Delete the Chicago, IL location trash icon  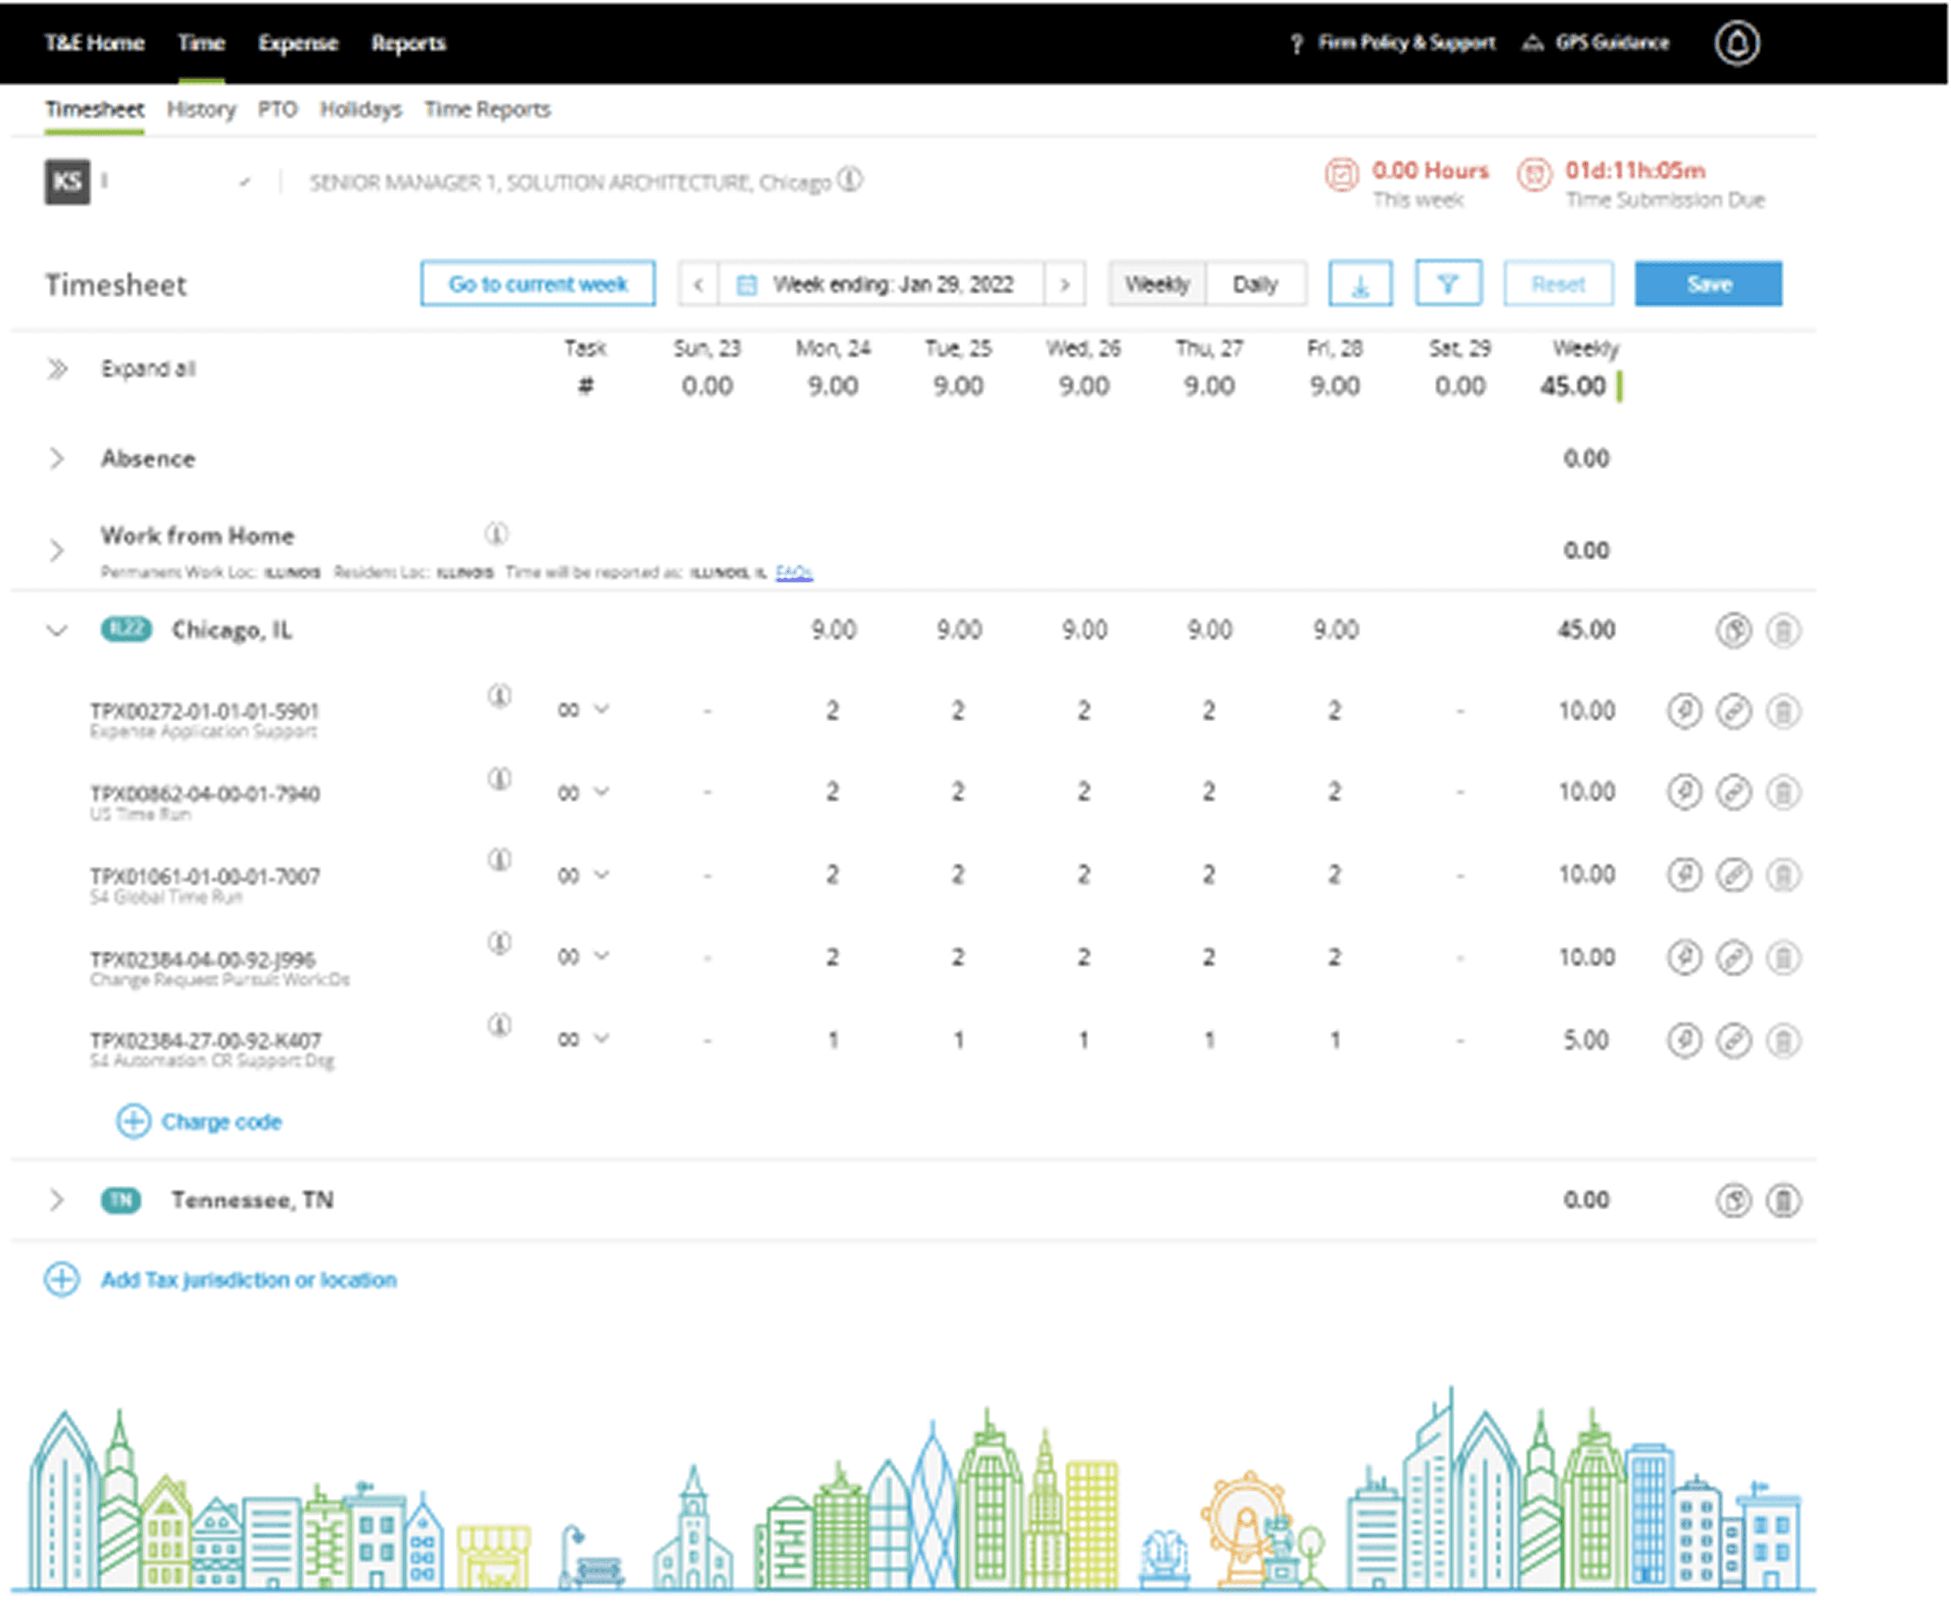[x=1783, y=631]
